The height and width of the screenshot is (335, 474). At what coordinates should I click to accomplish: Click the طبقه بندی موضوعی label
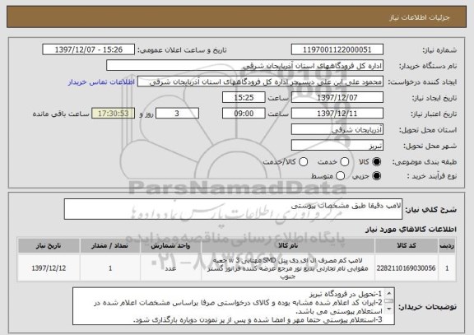pos(425,162)
